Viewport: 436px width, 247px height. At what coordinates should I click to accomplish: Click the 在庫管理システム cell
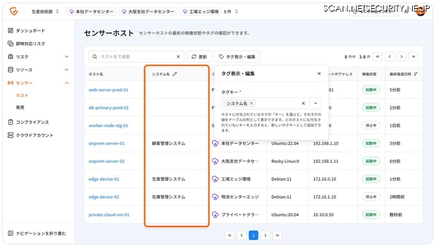[168, 197]
